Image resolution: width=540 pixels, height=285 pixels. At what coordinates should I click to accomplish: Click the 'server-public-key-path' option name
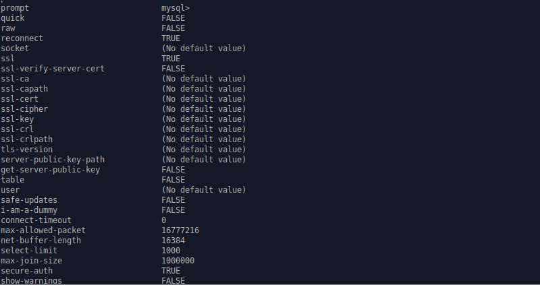52,160
